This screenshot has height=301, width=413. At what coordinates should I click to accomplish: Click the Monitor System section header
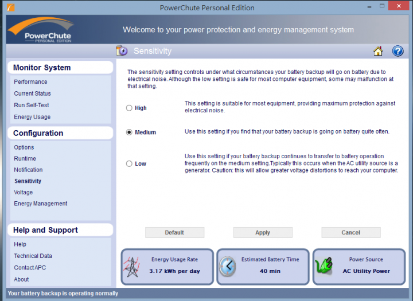tap(60, 68)
